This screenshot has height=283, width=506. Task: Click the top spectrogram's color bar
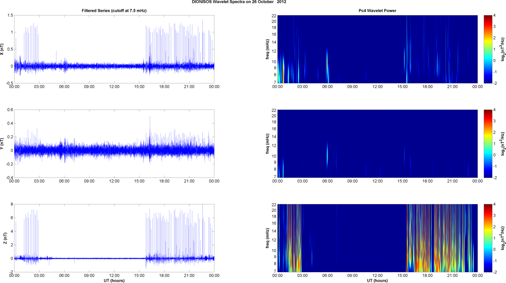488,49
